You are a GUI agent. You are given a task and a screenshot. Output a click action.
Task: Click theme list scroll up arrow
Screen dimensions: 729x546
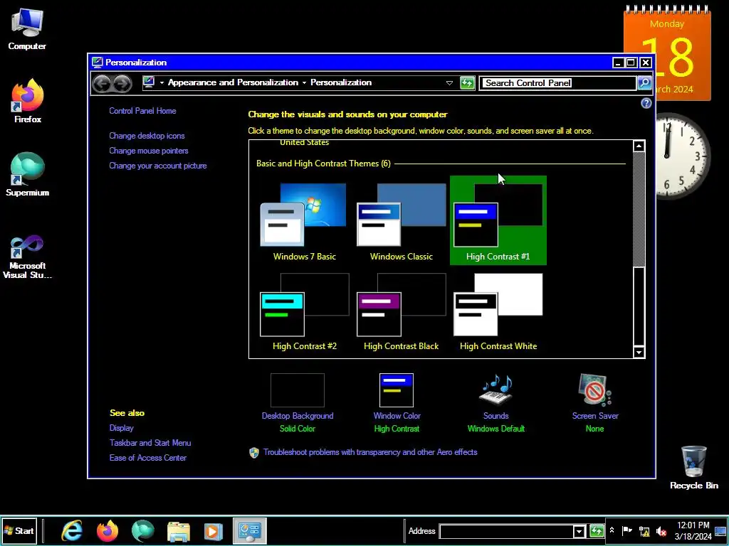639,146
